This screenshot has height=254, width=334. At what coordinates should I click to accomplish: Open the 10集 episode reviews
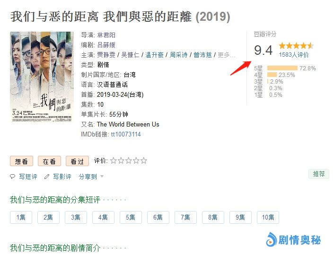(268, 217)
